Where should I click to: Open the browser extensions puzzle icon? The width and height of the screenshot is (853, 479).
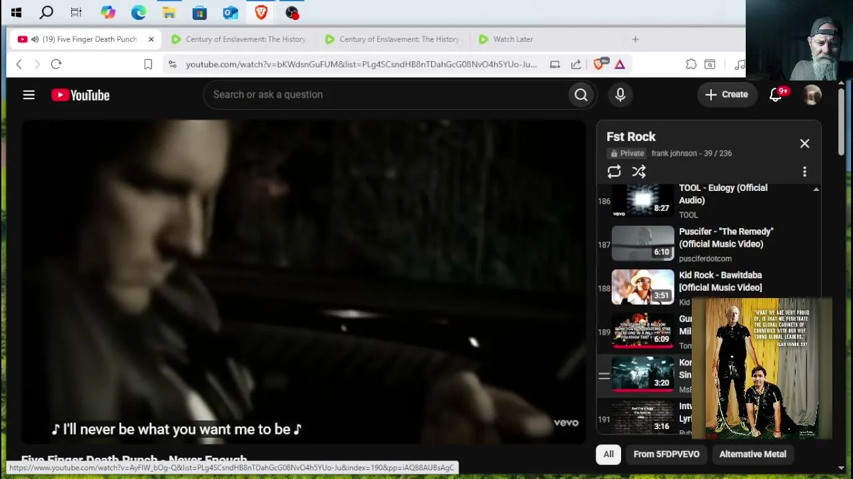click(x=691, y=64)
